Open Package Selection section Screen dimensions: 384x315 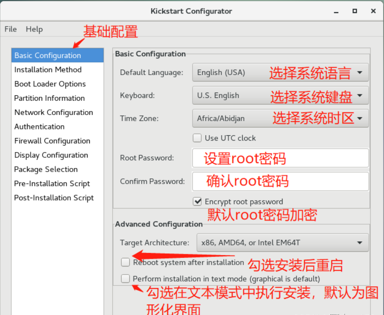[x=57, y=169]
